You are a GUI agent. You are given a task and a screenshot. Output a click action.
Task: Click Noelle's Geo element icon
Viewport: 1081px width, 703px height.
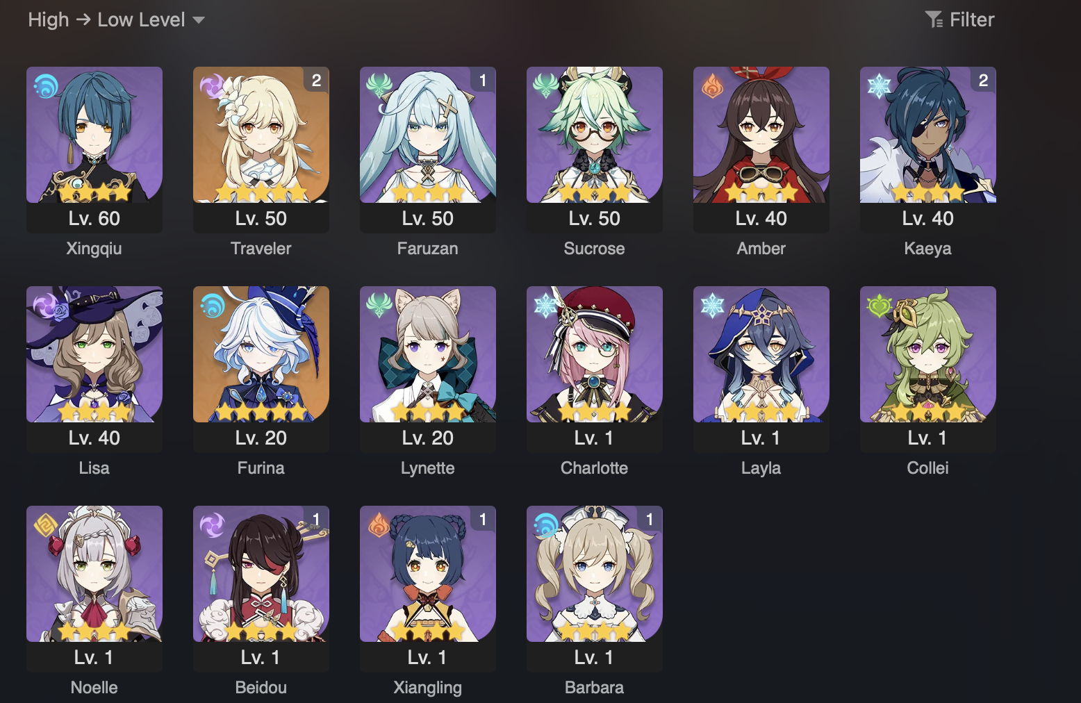pyautogui.click(x=46, y=525)
